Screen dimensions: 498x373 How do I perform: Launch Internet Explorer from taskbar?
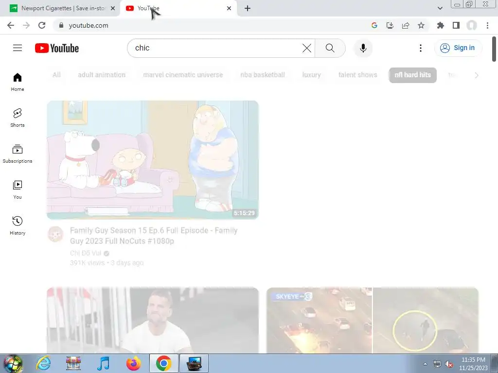43,363
